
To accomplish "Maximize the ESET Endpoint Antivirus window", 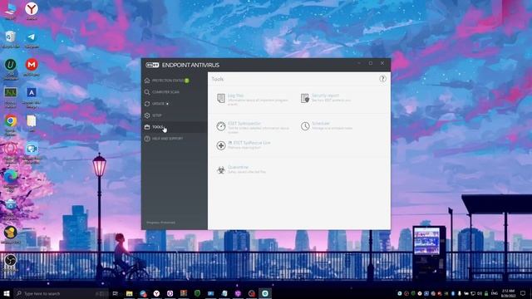I will [x=371, y=63].
